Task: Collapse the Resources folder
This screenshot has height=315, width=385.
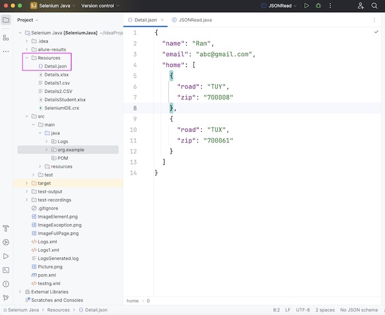Action: (x=26, y=58)
